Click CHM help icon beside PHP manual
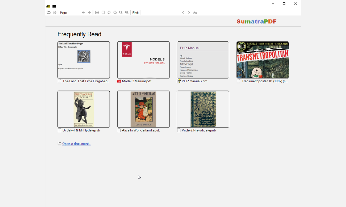This screenshot has height=207, width=346. [x=179, y=81]
